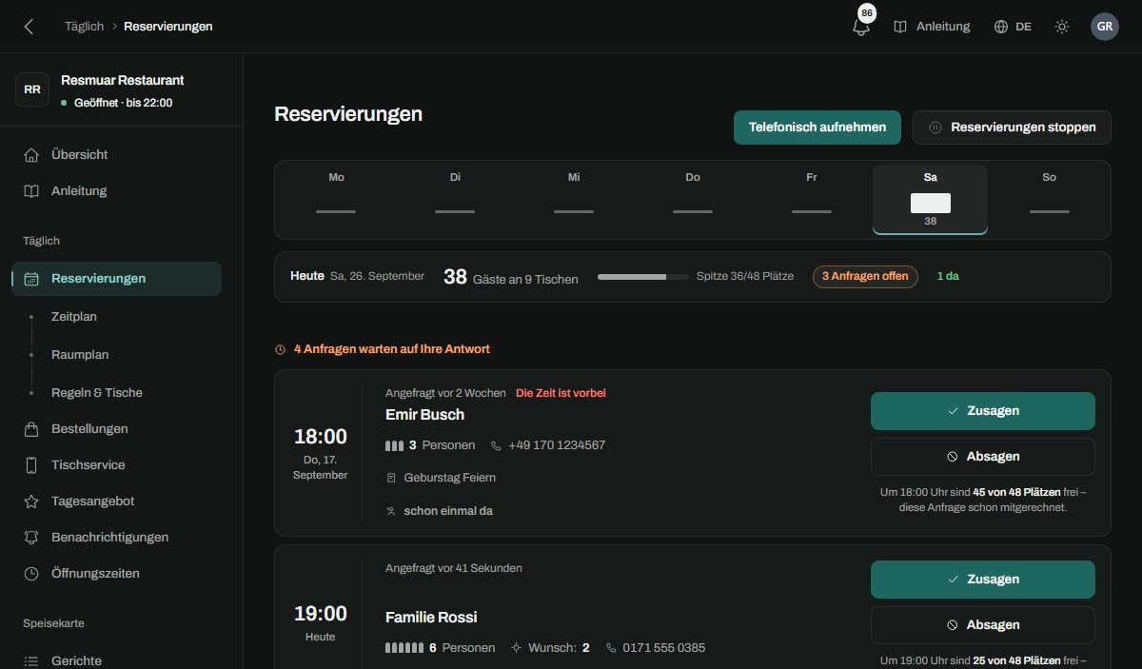Select the Fr day tab
This screenshot has width=1142, height=669.
pyautogui.click(x=812, y=200)
